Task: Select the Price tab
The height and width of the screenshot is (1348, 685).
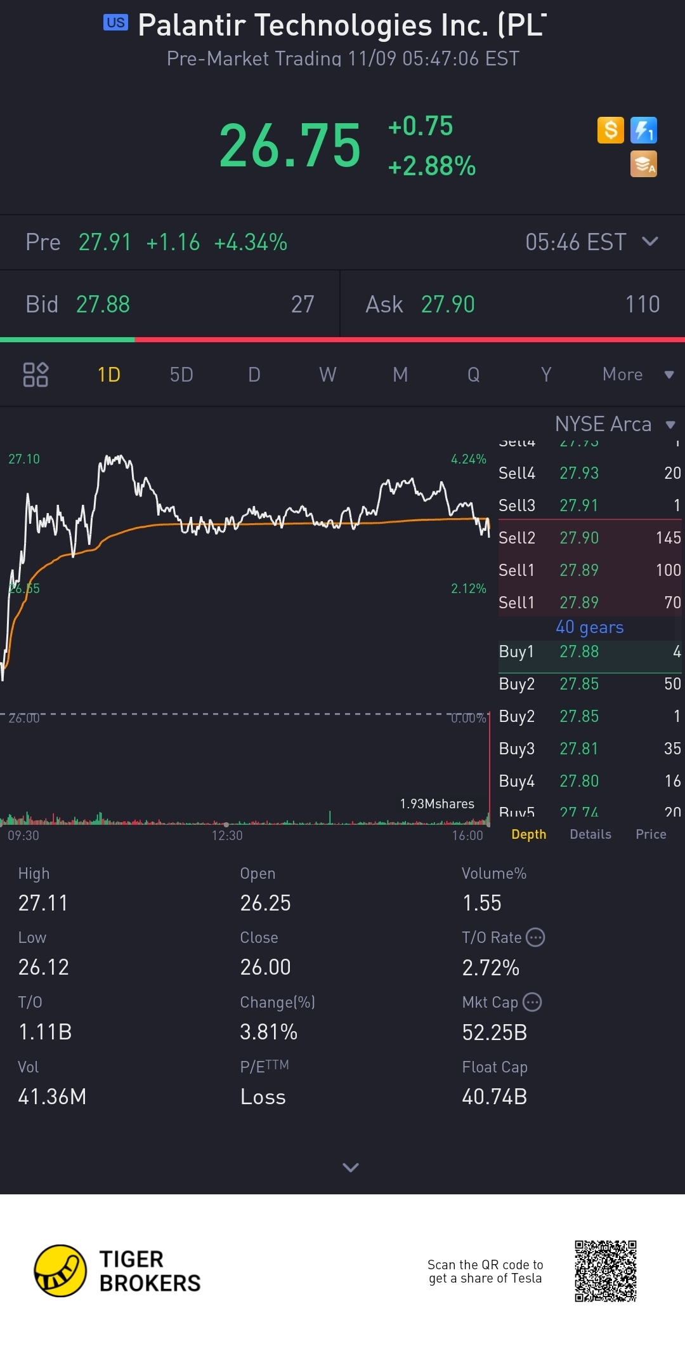Action: (x=651, y=834)
